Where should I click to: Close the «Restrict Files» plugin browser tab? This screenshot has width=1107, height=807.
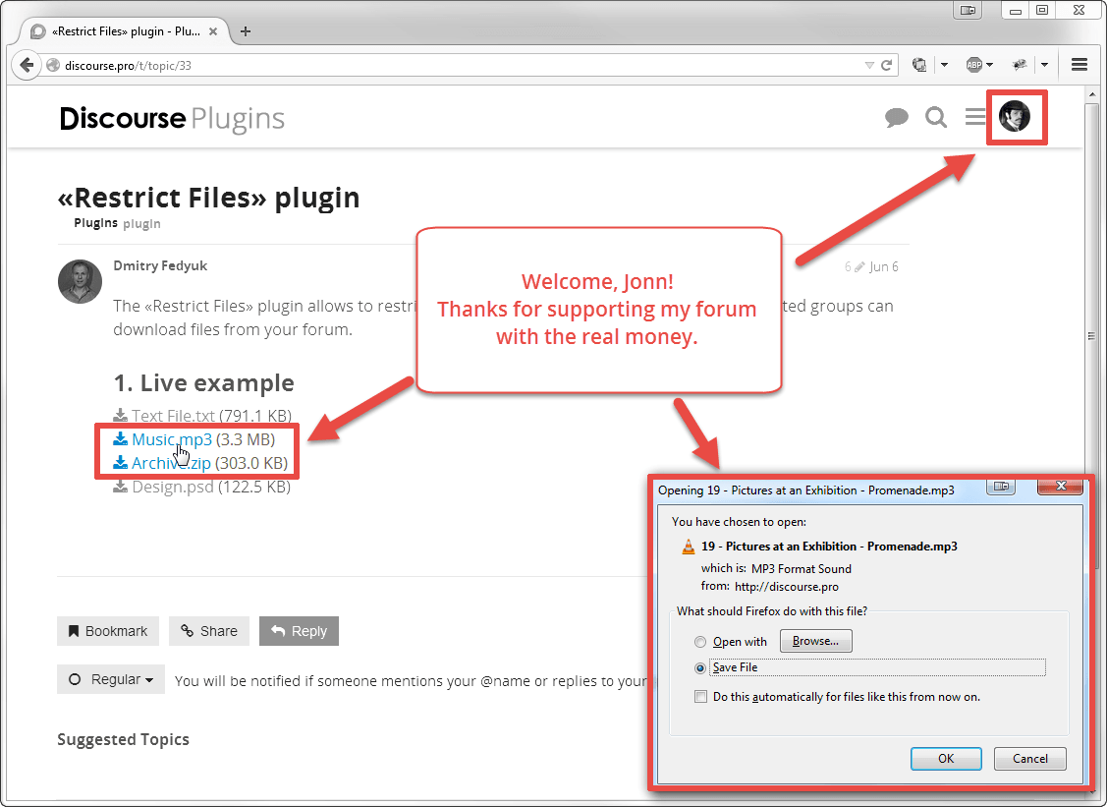tap(213, 31)
